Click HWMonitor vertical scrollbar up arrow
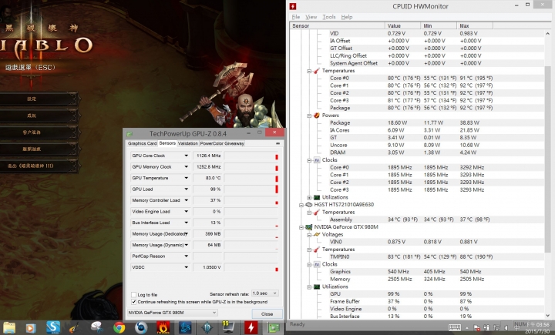 coord(548,34)
